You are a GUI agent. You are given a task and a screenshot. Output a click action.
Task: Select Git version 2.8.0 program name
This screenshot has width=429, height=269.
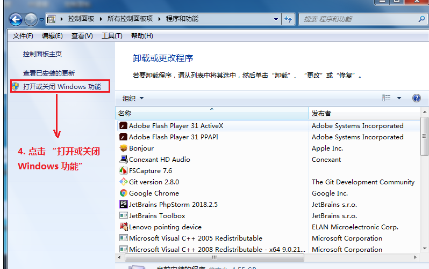tap(154, 182)
